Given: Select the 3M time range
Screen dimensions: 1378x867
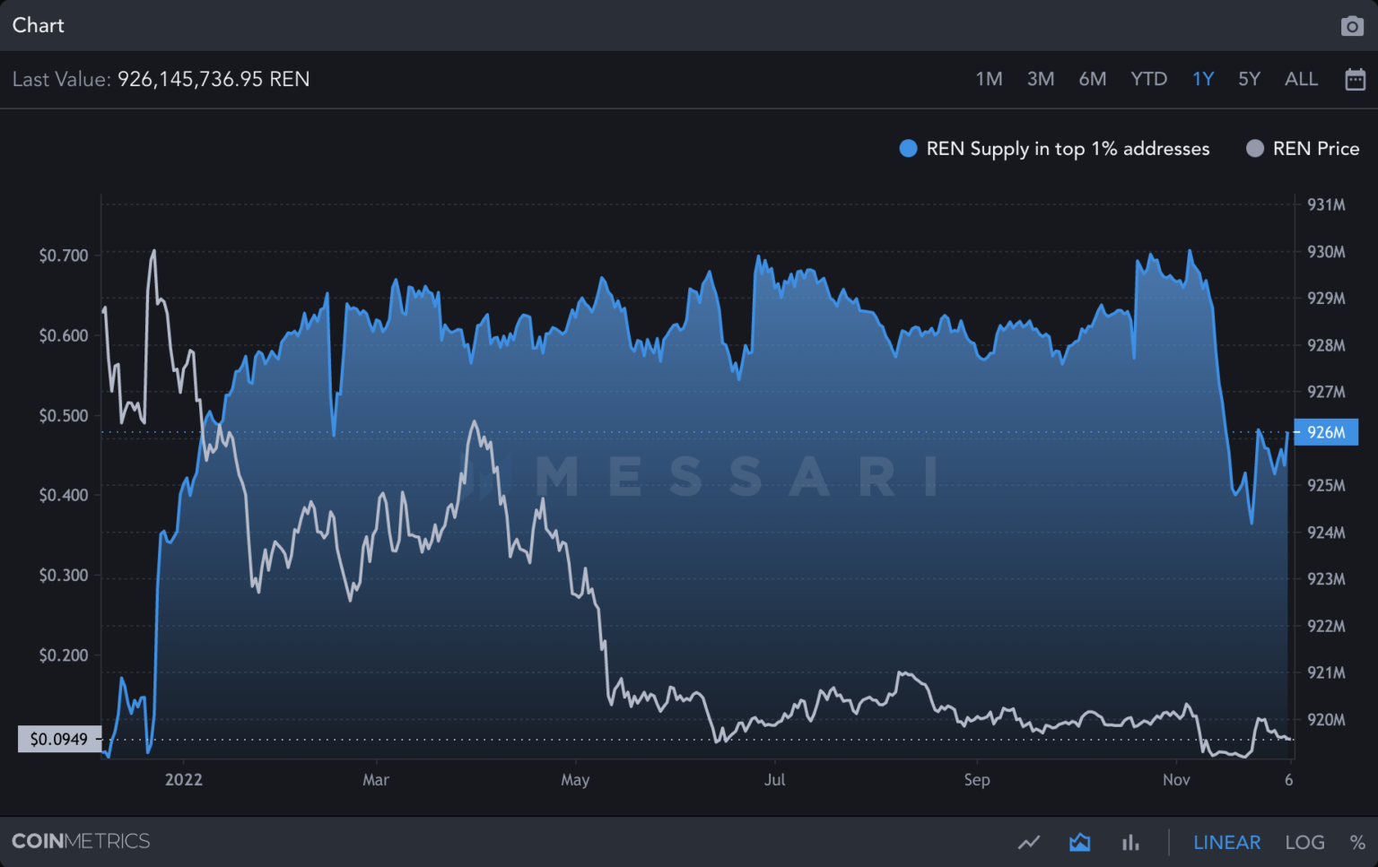Looking at the screenshot, I should click(1041, 79).
